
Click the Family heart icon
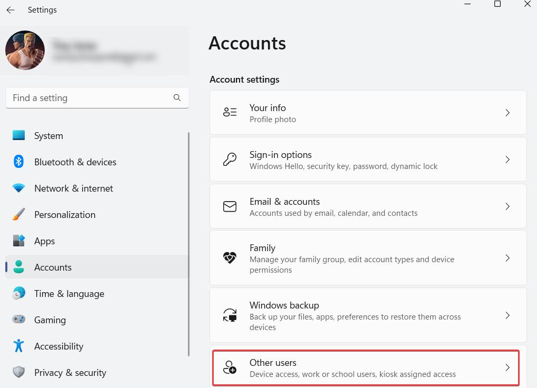pyautogui.click(x=230, y=258)
